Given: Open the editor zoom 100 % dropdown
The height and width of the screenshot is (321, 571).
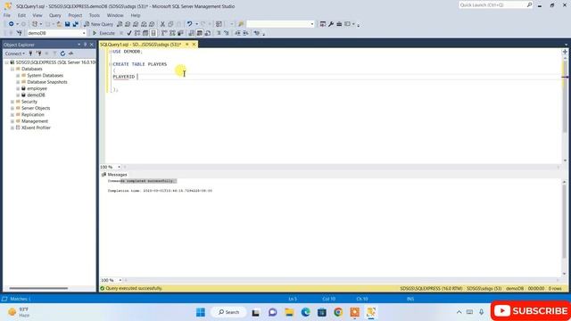Looking at the screenshot, I should tap(119, 167).
